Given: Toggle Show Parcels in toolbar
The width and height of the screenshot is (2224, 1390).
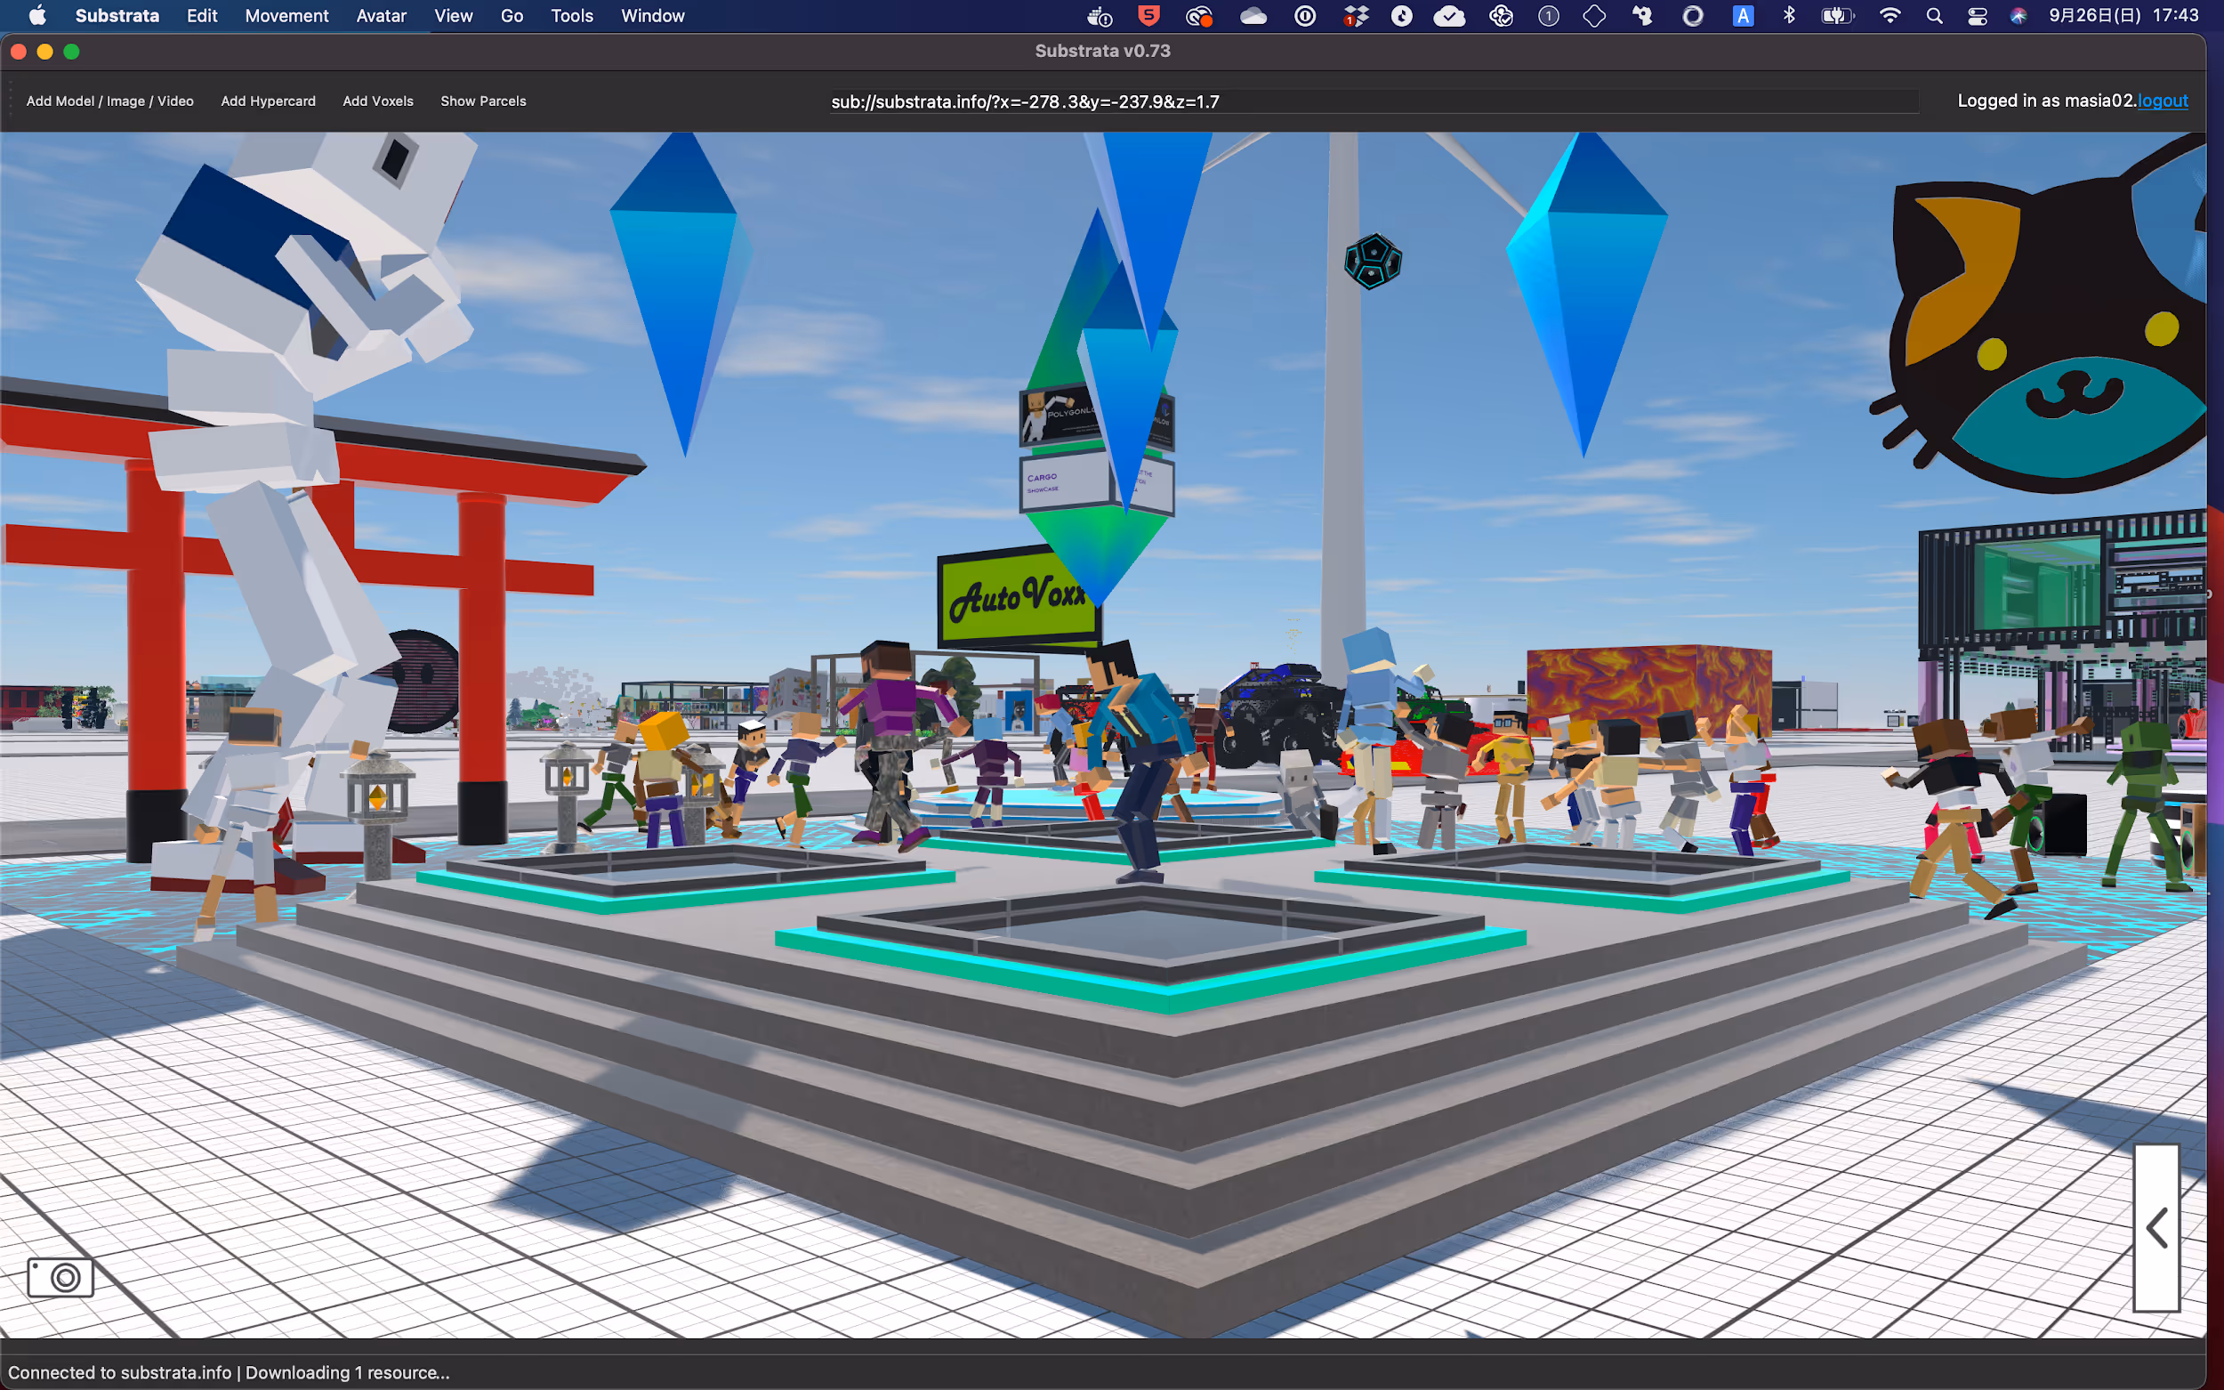Looking at the screenshot, I should pos(482,101).
